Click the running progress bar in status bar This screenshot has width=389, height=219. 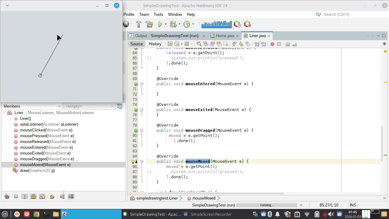pos(267,205)
